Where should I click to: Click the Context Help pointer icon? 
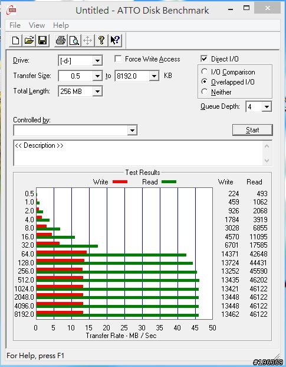(x=115, y=41)
